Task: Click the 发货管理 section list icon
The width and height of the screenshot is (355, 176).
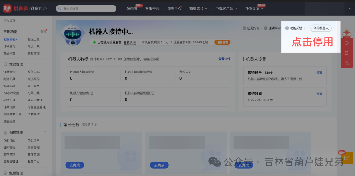Action: [x=5, y=64]
